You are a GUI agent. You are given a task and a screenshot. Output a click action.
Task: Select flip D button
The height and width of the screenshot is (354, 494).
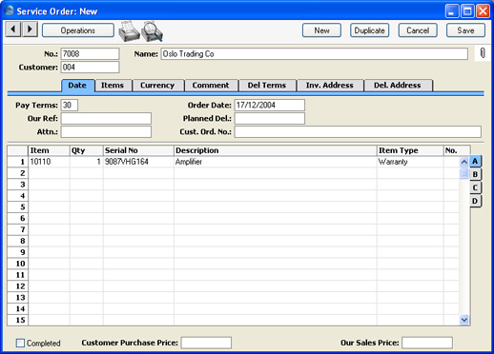pyautogui.click(x=475, y=201)
